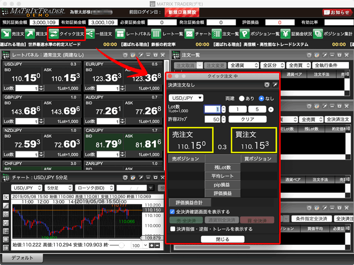Open settings gear in quick order dialog
354x265 pixels.
pyautogui.click(x=267, y=85)
